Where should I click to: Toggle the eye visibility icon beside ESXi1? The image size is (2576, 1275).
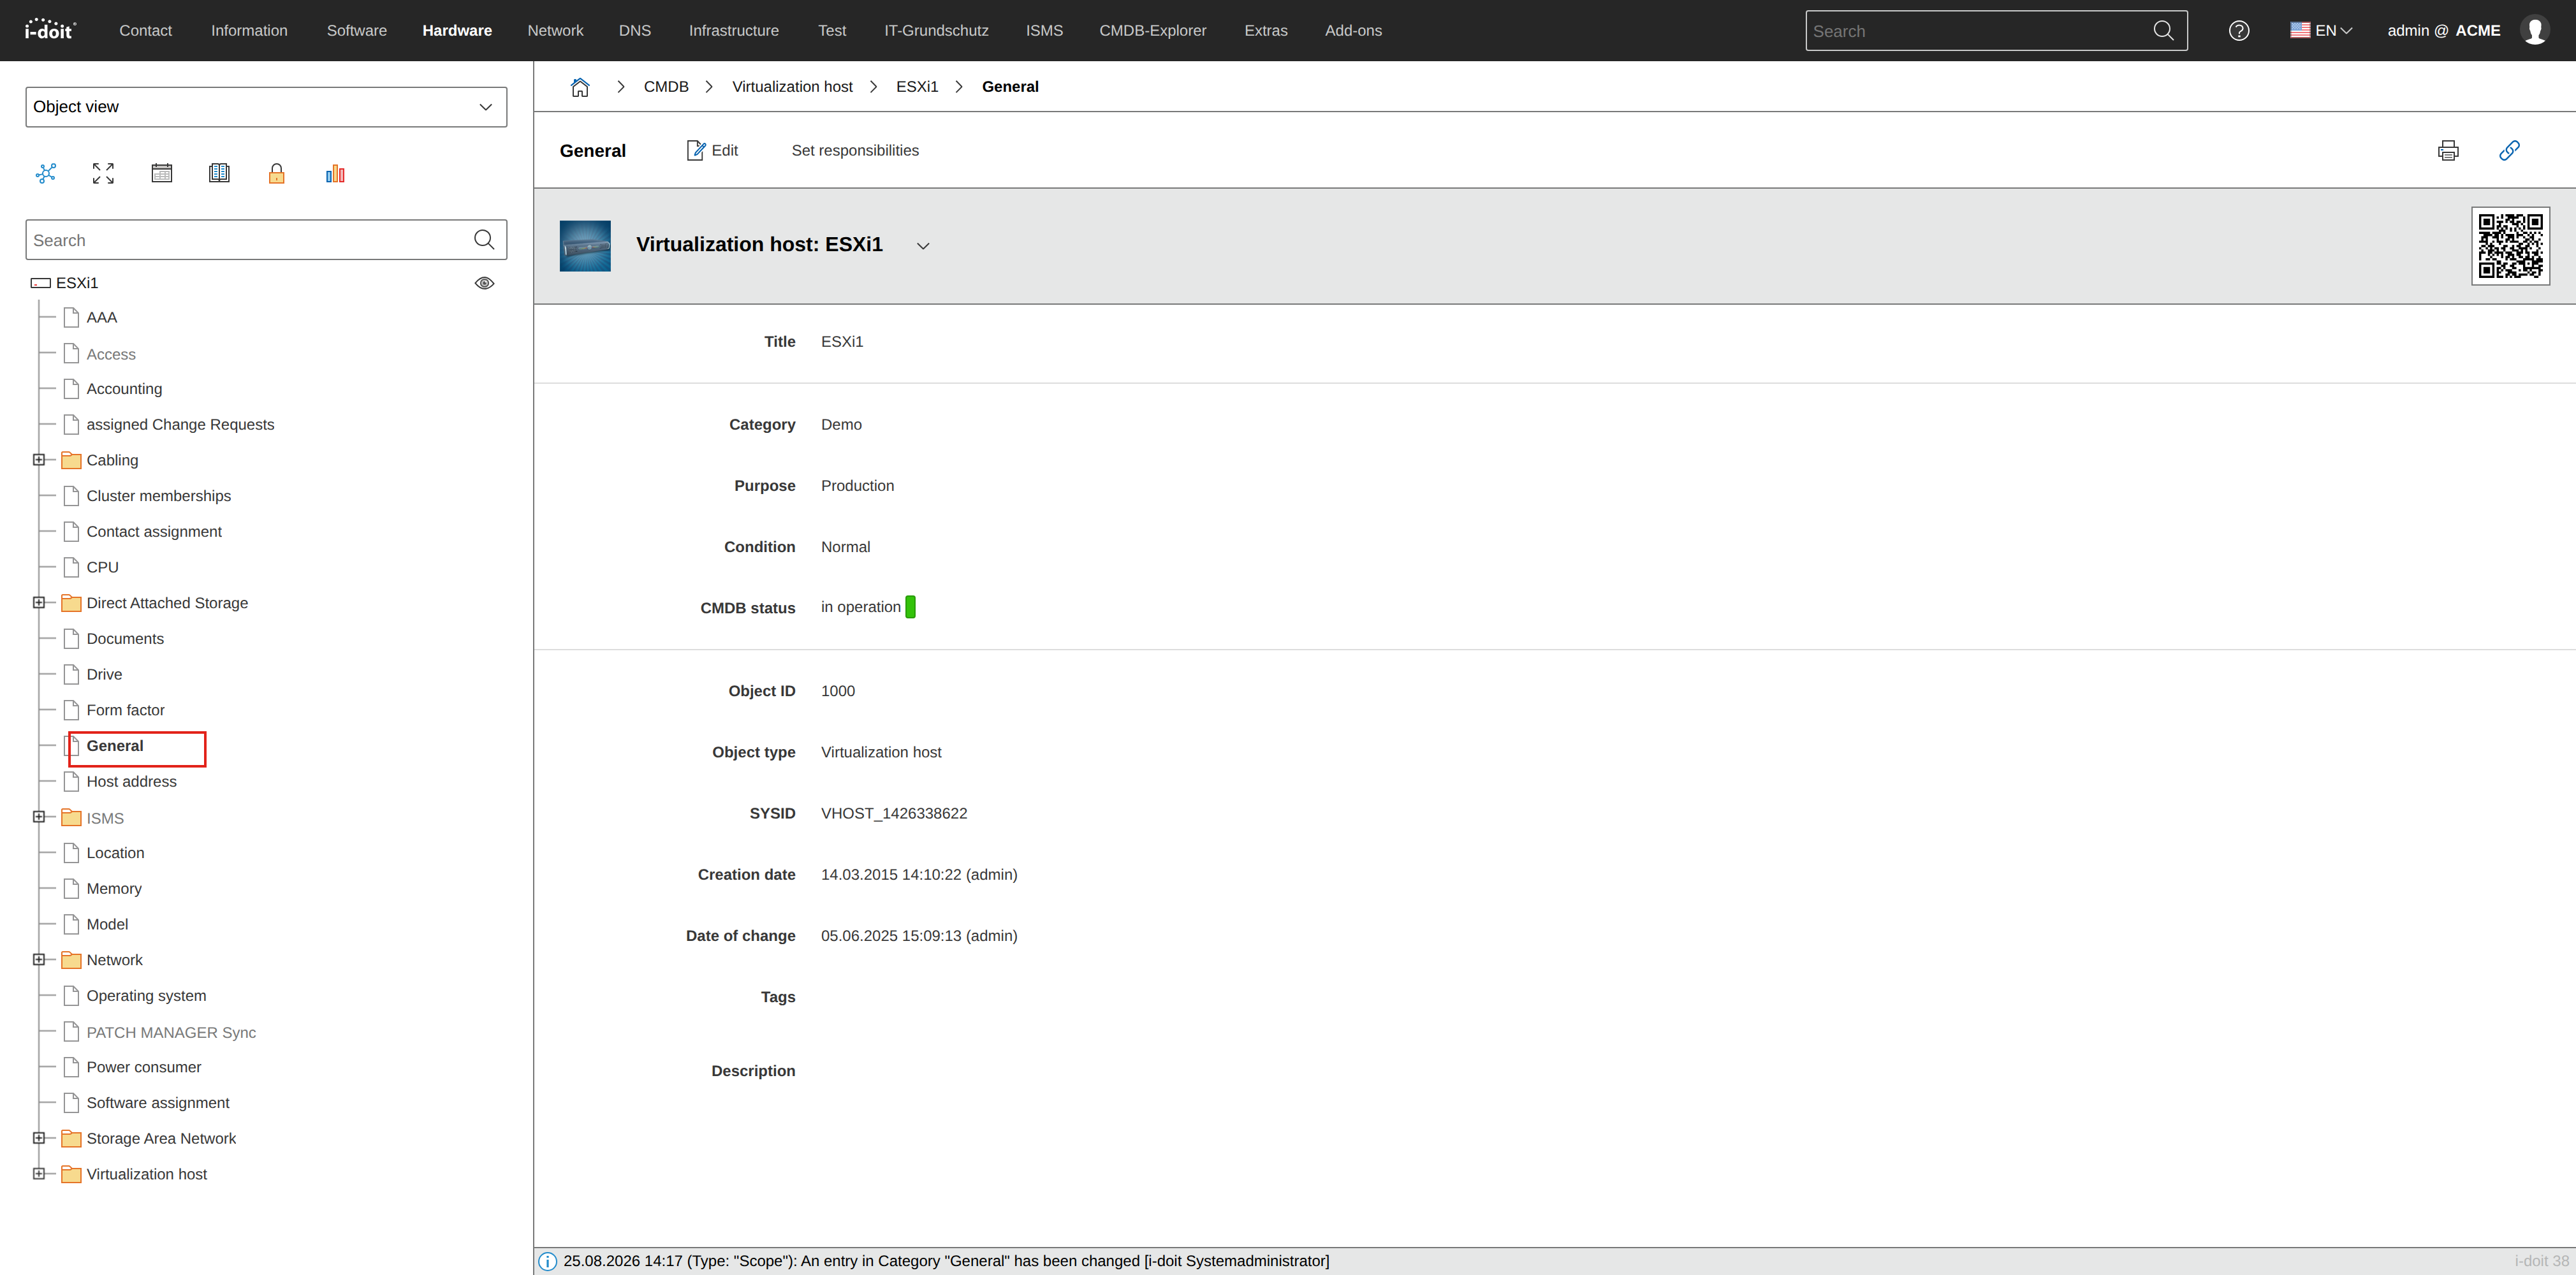tap(484, 283)
